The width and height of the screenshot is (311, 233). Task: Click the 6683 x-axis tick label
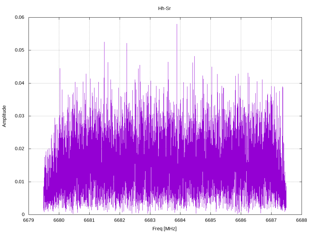pos(150,220)
